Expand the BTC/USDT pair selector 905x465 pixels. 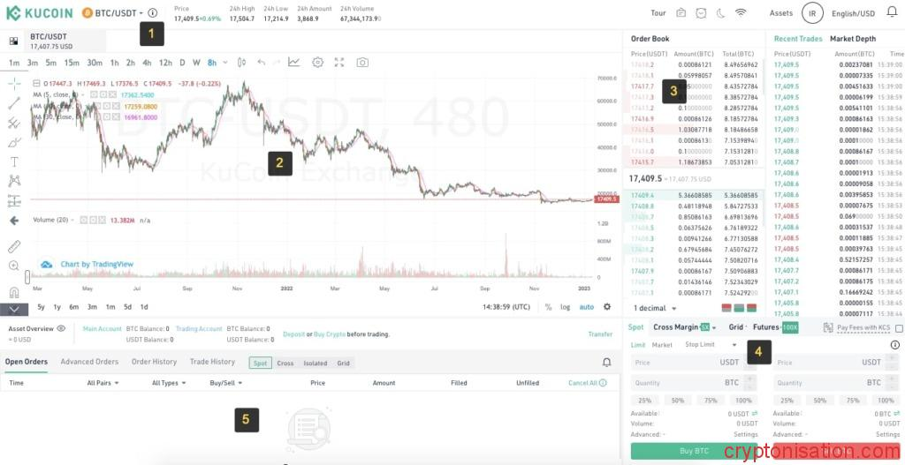(115, 13)
